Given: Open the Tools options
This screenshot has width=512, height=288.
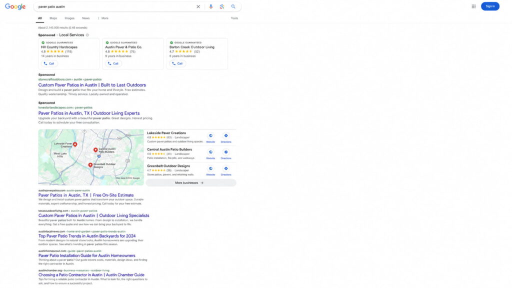Looking at the screenshot, I should (234, 18).
